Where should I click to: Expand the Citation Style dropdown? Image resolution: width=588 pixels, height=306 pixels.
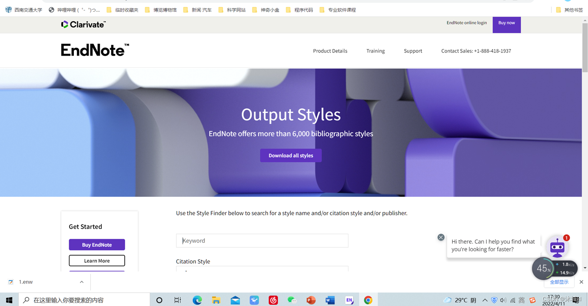click(262, 269)
